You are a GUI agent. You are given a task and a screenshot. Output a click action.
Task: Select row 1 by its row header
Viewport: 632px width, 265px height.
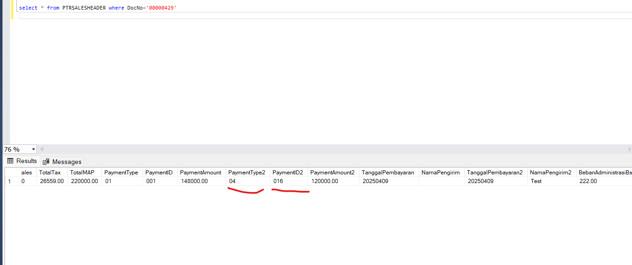tap(12, 181)
